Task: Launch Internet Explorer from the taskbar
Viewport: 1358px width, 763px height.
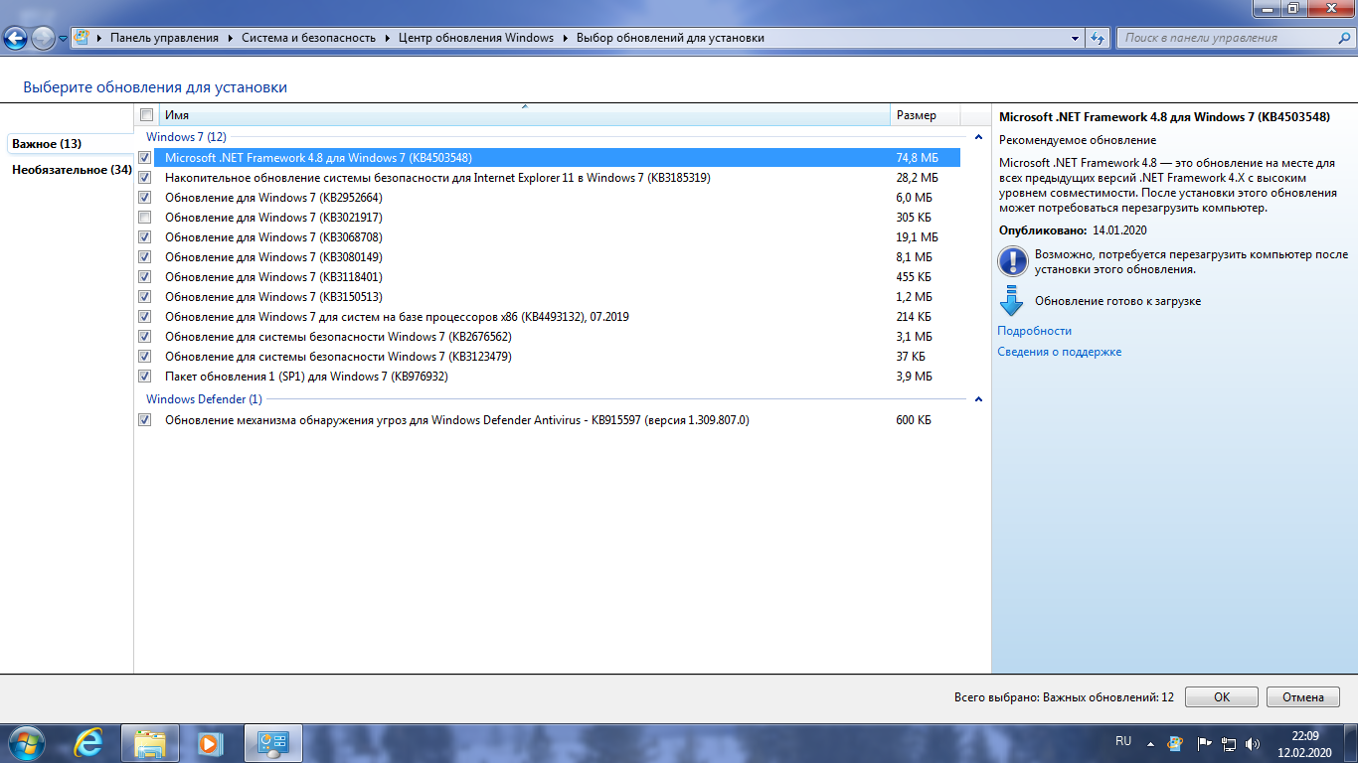Action: click(90, 743)
